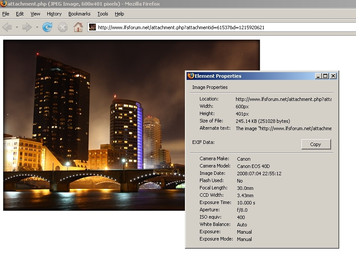Screen dimensions: 356x262
Task: Click the site favicon in the address bar
Action: pos(92,27)
